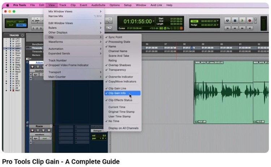Click the dyn button on Rosie track
This screenshot has height=167, width=271.
pos(36,138)
